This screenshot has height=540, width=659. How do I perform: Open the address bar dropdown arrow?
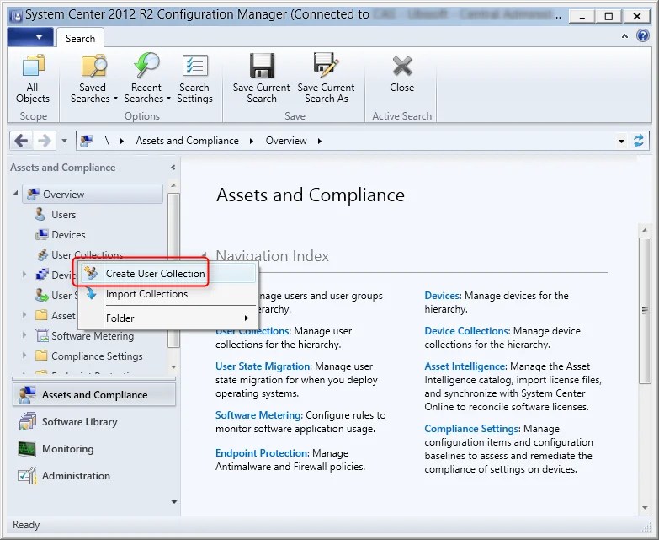point(621,142)
